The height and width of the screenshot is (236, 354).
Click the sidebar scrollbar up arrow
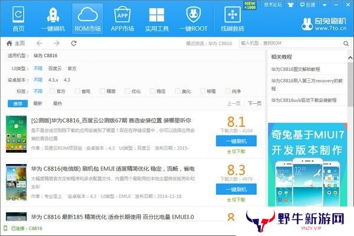tap(350, 58)
